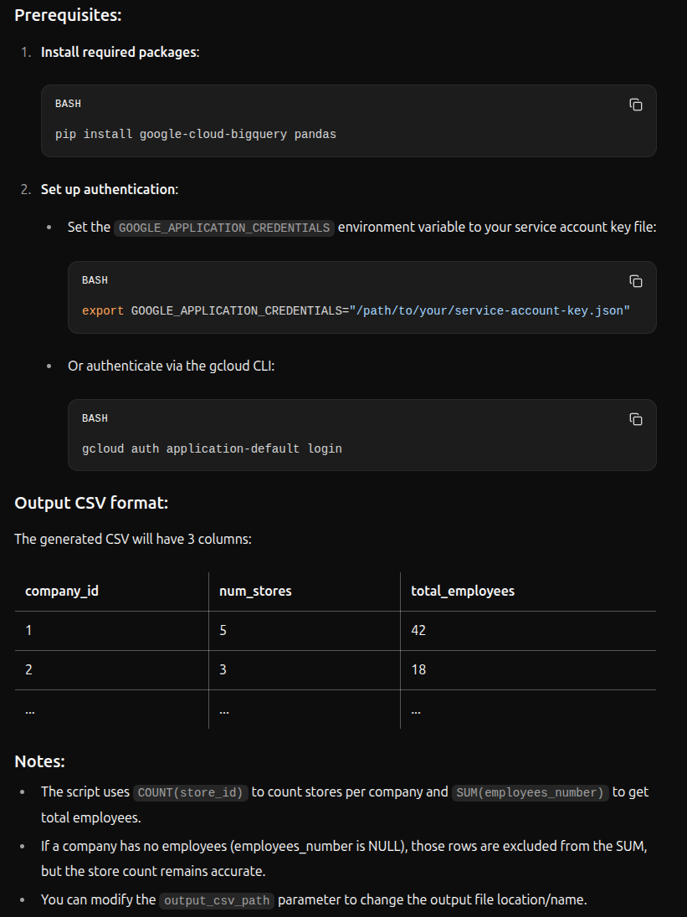The width and height of the screenshot is (687, 917).
Task: Copy the gcloud auth login code block
Action: tap(635, 419)
